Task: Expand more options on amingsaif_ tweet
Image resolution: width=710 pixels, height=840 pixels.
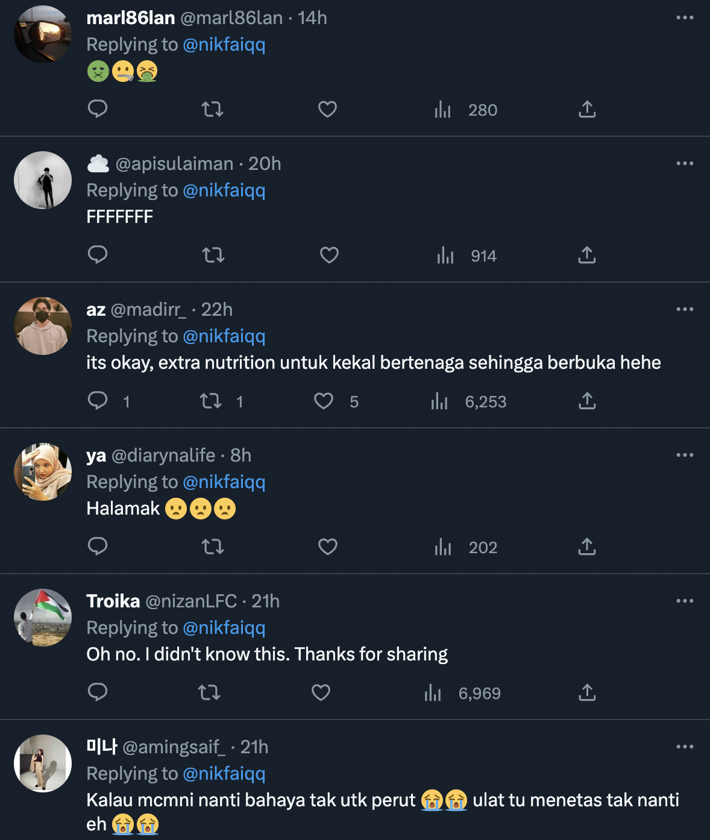Action: click(x=685, y=747)
